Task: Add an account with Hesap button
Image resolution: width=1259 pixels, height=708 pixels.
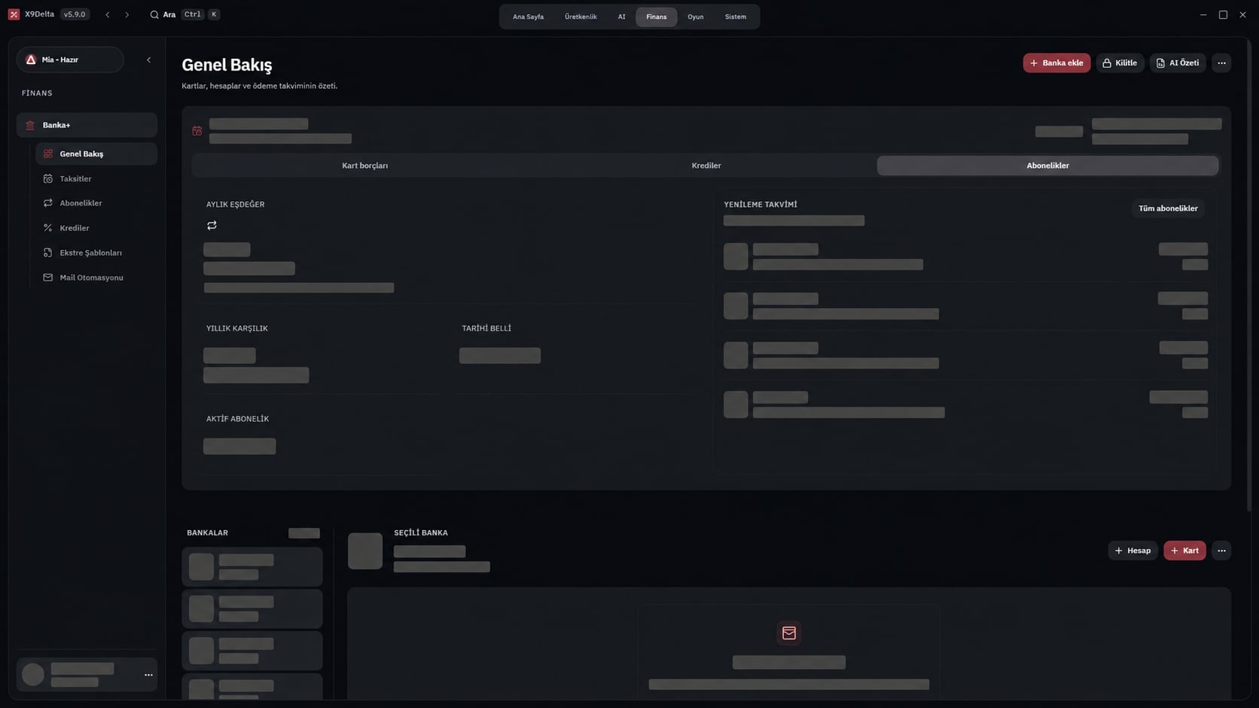Action: (x=1132, y=551)
